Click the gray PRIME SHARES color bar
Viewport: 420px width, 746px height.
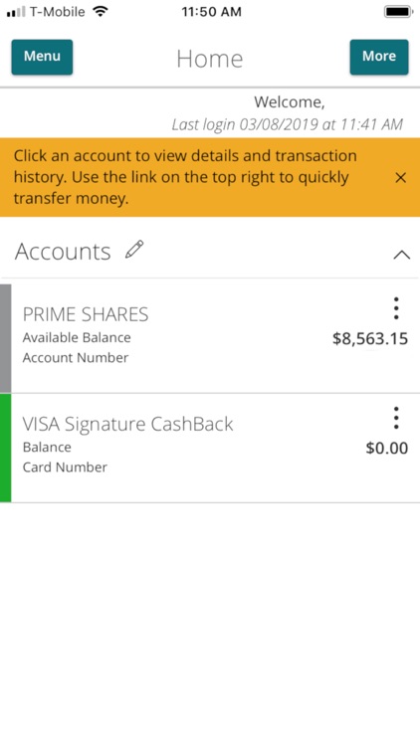tap(5, 338)
